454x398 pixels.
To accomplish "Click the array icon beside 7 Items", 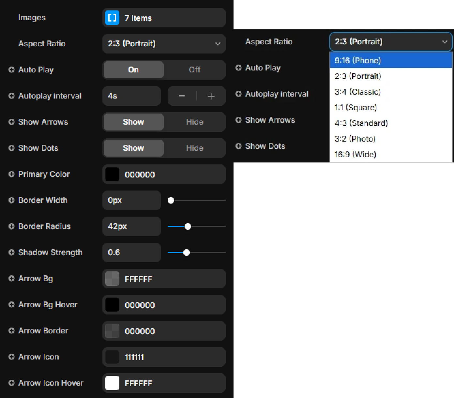I will coord(112,18).
